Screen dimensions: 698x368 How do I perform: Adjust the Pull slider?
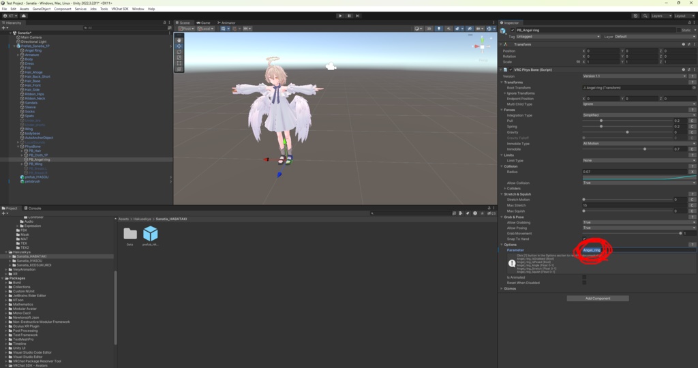point(628,121)
